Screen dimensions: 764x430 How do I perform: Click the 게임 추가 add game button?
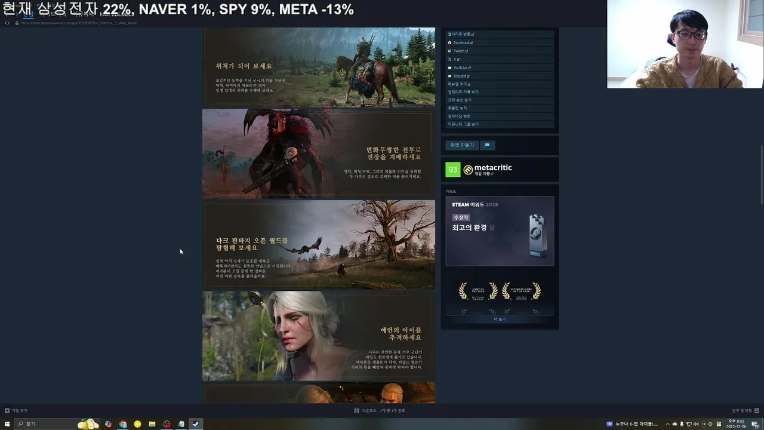(16, 410)
